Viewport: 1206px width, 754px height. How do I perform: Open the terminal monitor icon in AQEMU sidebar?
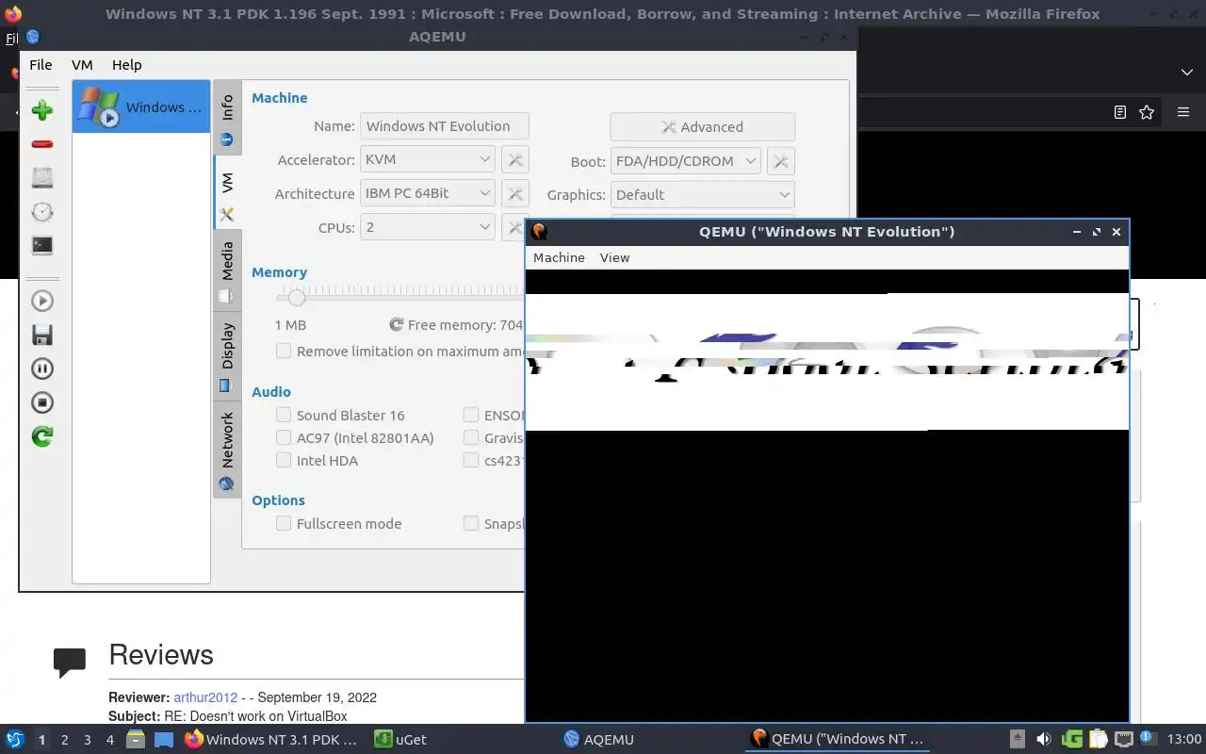click(x=42, y=245)
